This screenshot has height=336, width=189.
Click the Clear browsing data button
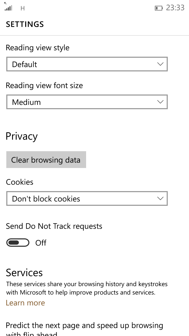(46, 160)
